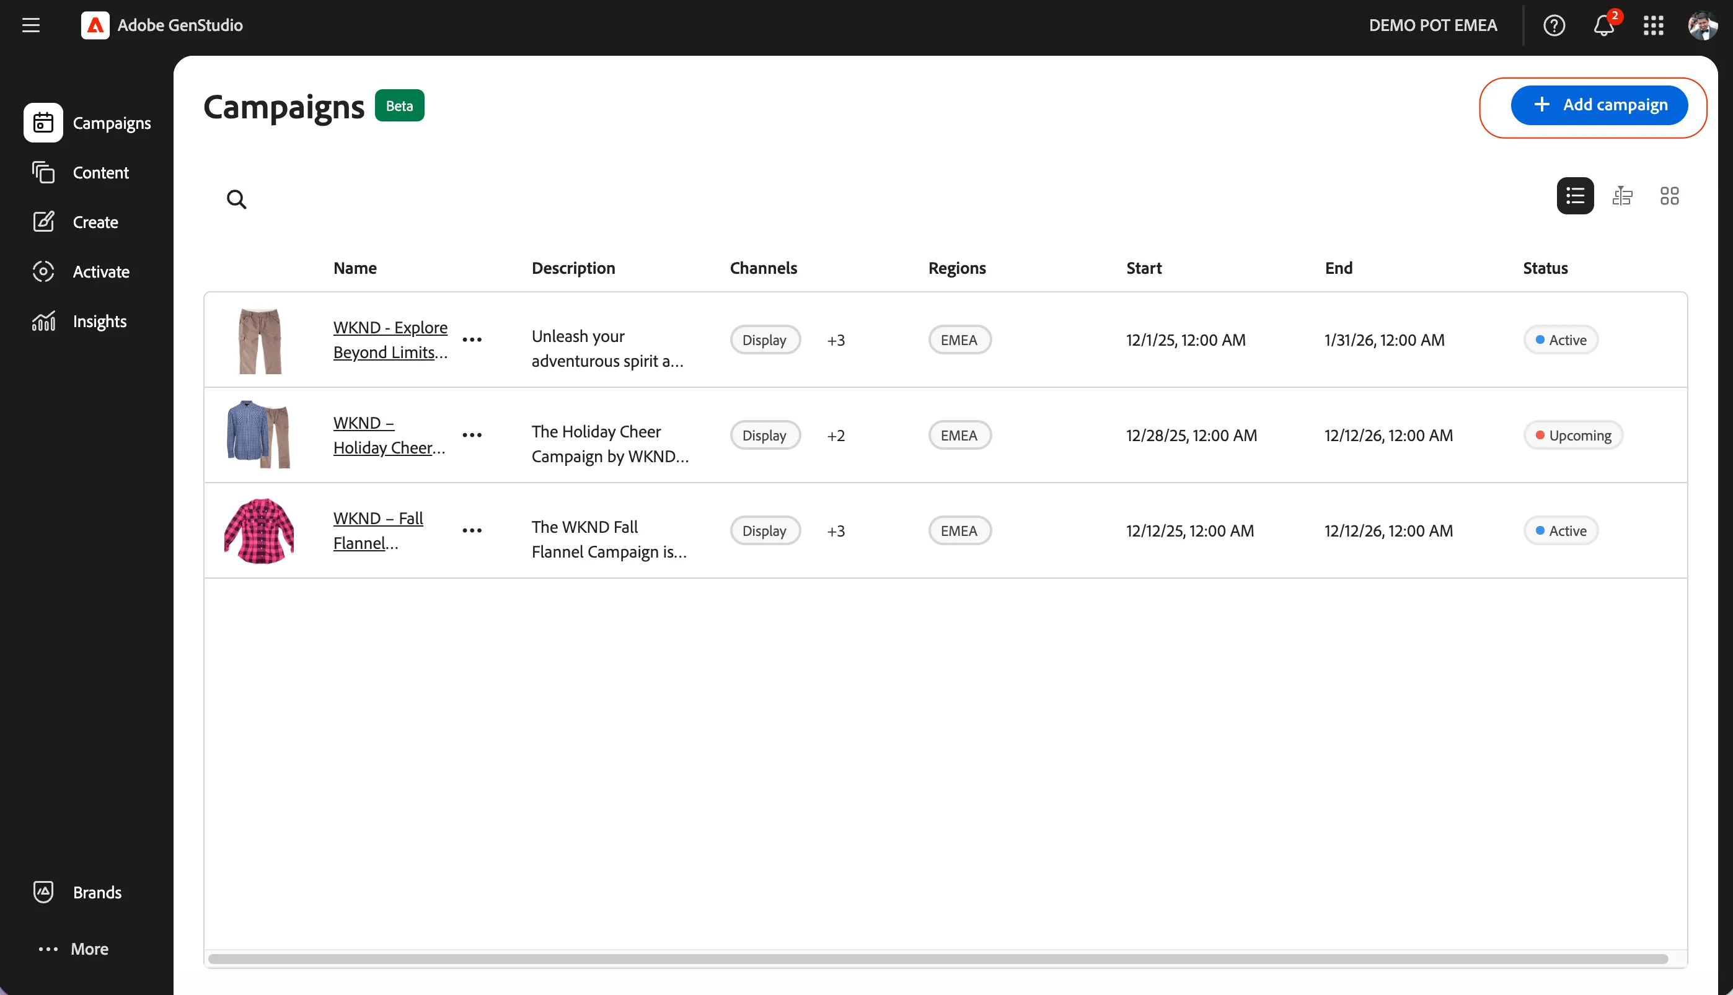
Task: Click the Add campaign button
Action: 1599,105
